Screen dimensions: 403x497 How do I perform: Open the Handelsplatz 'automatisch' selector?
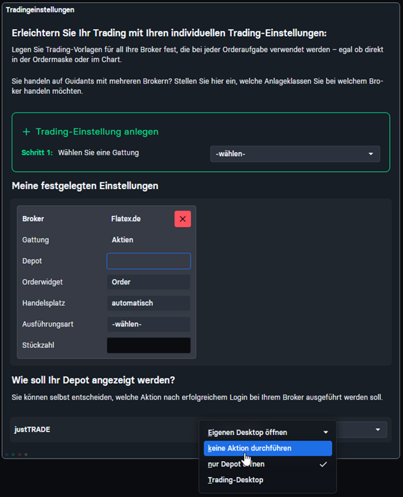coord(148,303)
